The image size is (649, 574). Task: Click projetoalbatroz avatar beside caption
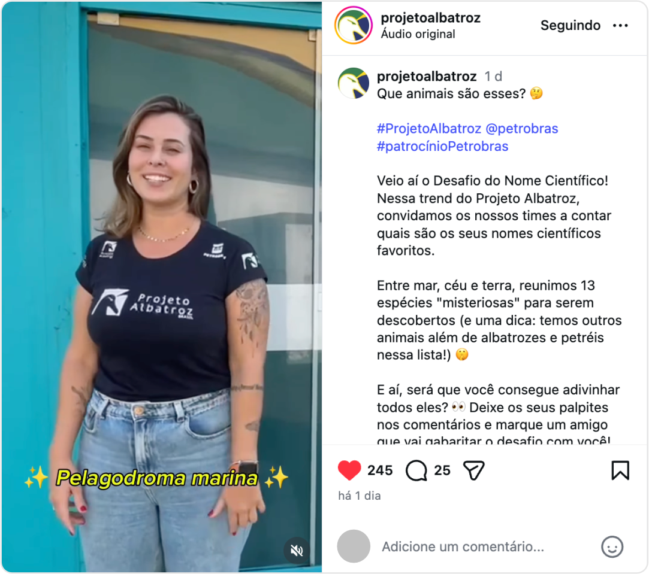click(x=354, y=83)
